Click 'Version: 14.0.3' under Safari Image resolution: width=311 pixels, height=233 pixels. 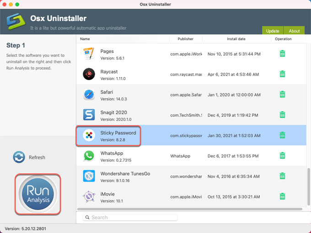click(113, 99)
